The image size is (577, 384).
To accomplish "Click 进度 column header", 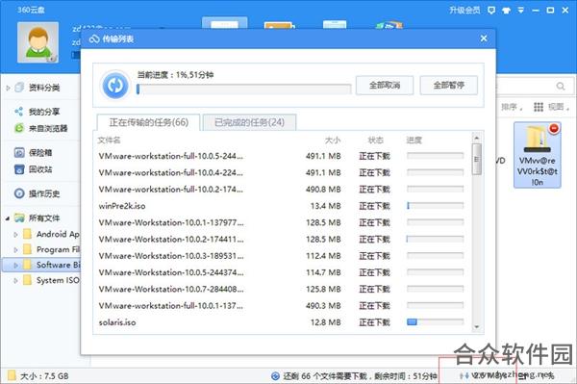I will [414, 140].
